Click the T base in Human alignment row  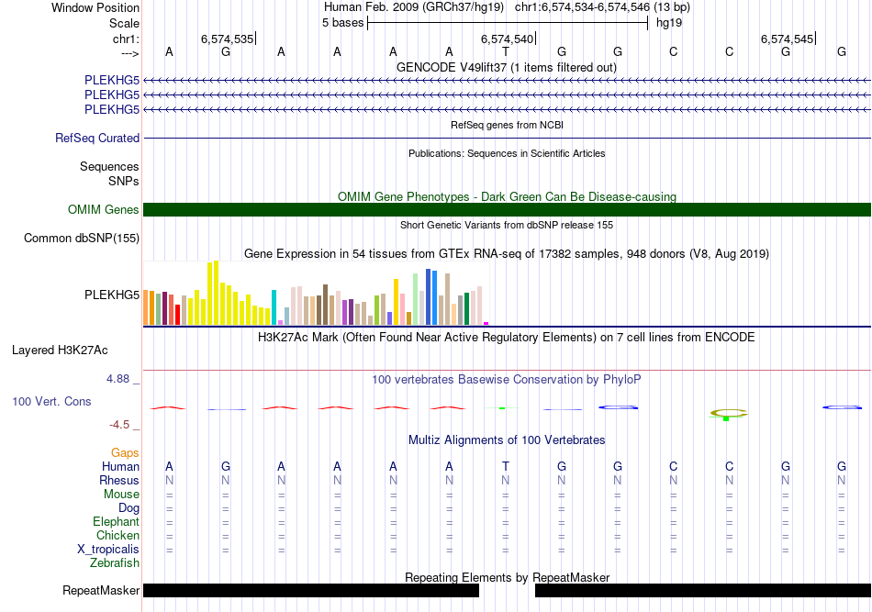point(506,466)
